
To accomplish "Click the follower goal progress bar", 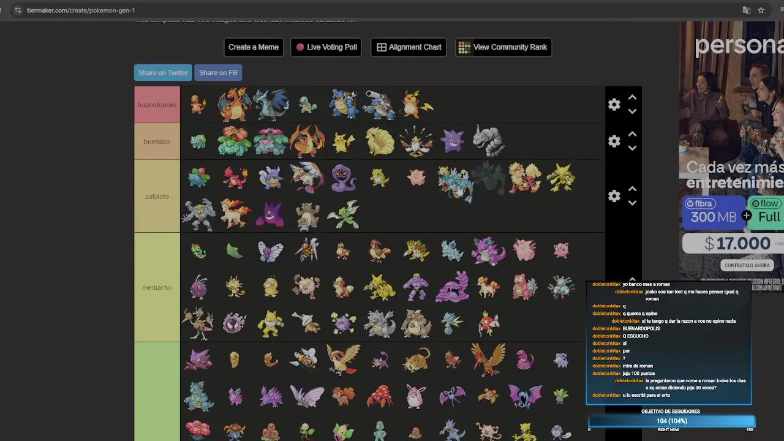I will coord(671,421).
